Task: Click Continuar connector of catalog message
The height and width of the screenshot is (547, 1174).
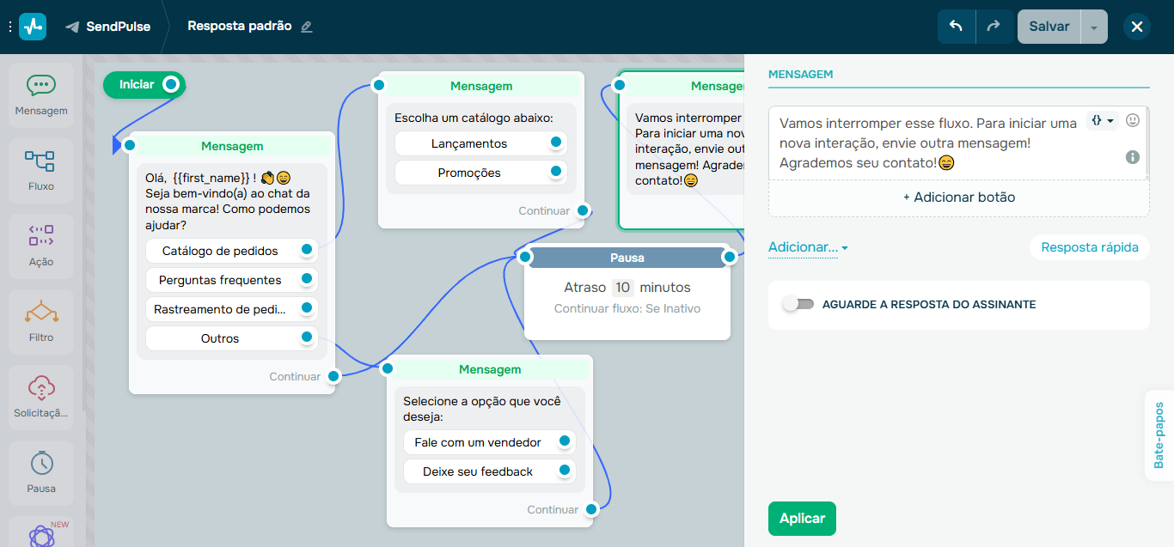Action: pyautogui.click(x=583, y=210)
